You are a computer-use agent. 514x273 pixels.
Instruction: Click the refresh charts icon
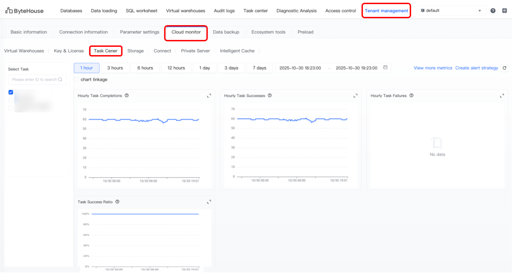(x=504, y=68)
